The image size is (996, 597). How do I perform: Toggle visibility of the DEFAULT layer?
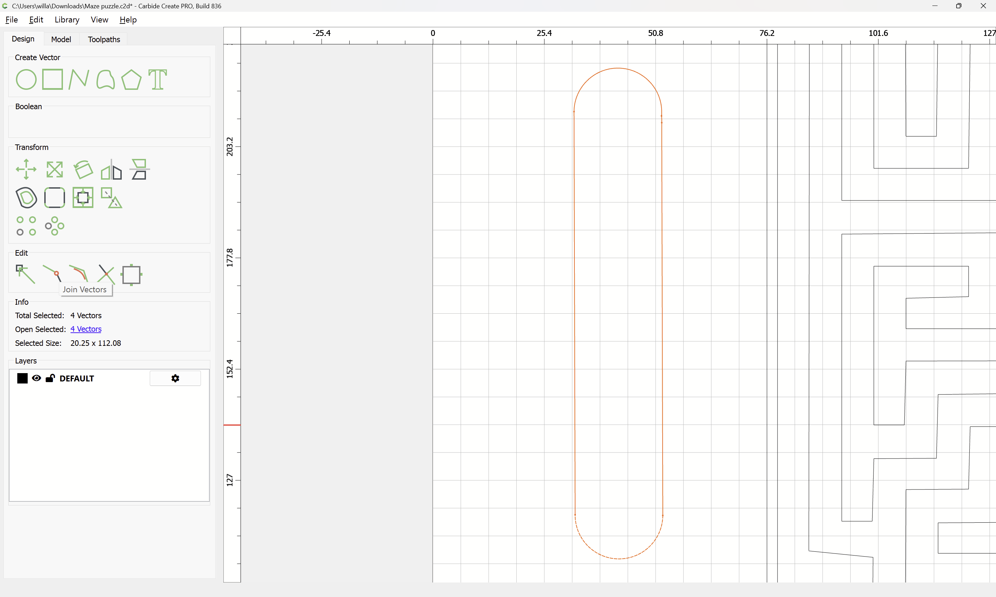(36, 378)
